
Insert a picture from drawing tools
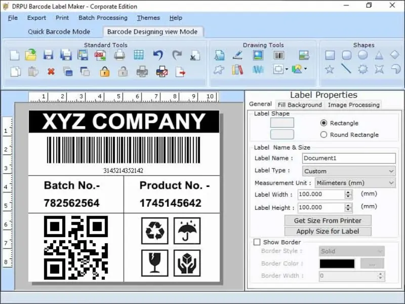point(258,55)
